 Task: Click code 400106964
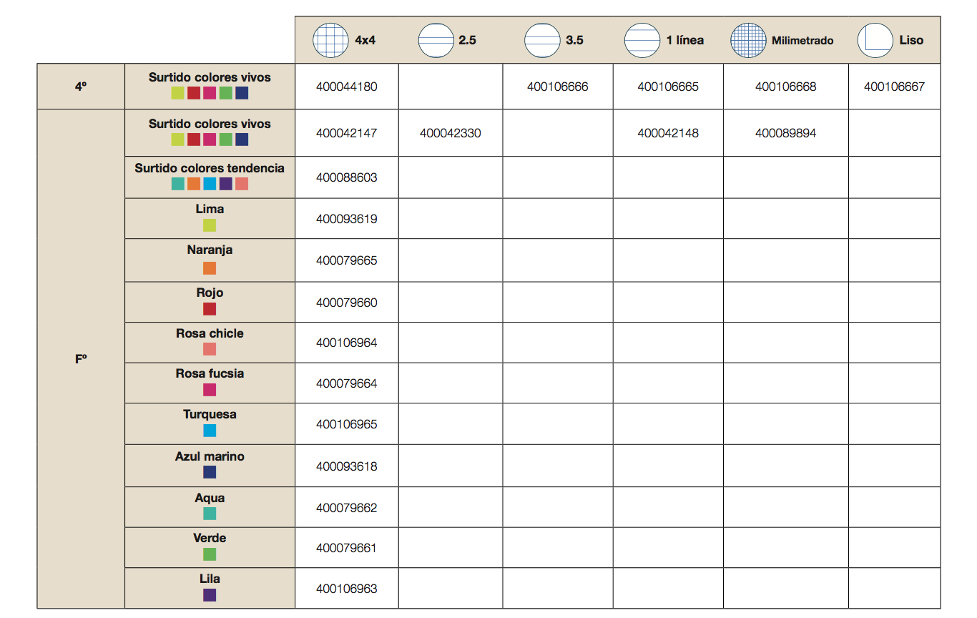pos(346,343)
